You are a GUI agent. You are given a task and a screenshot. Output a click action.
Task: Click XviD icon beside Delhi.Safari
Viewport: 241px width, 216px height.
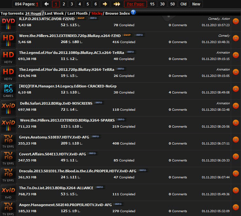tap(8, 108)
